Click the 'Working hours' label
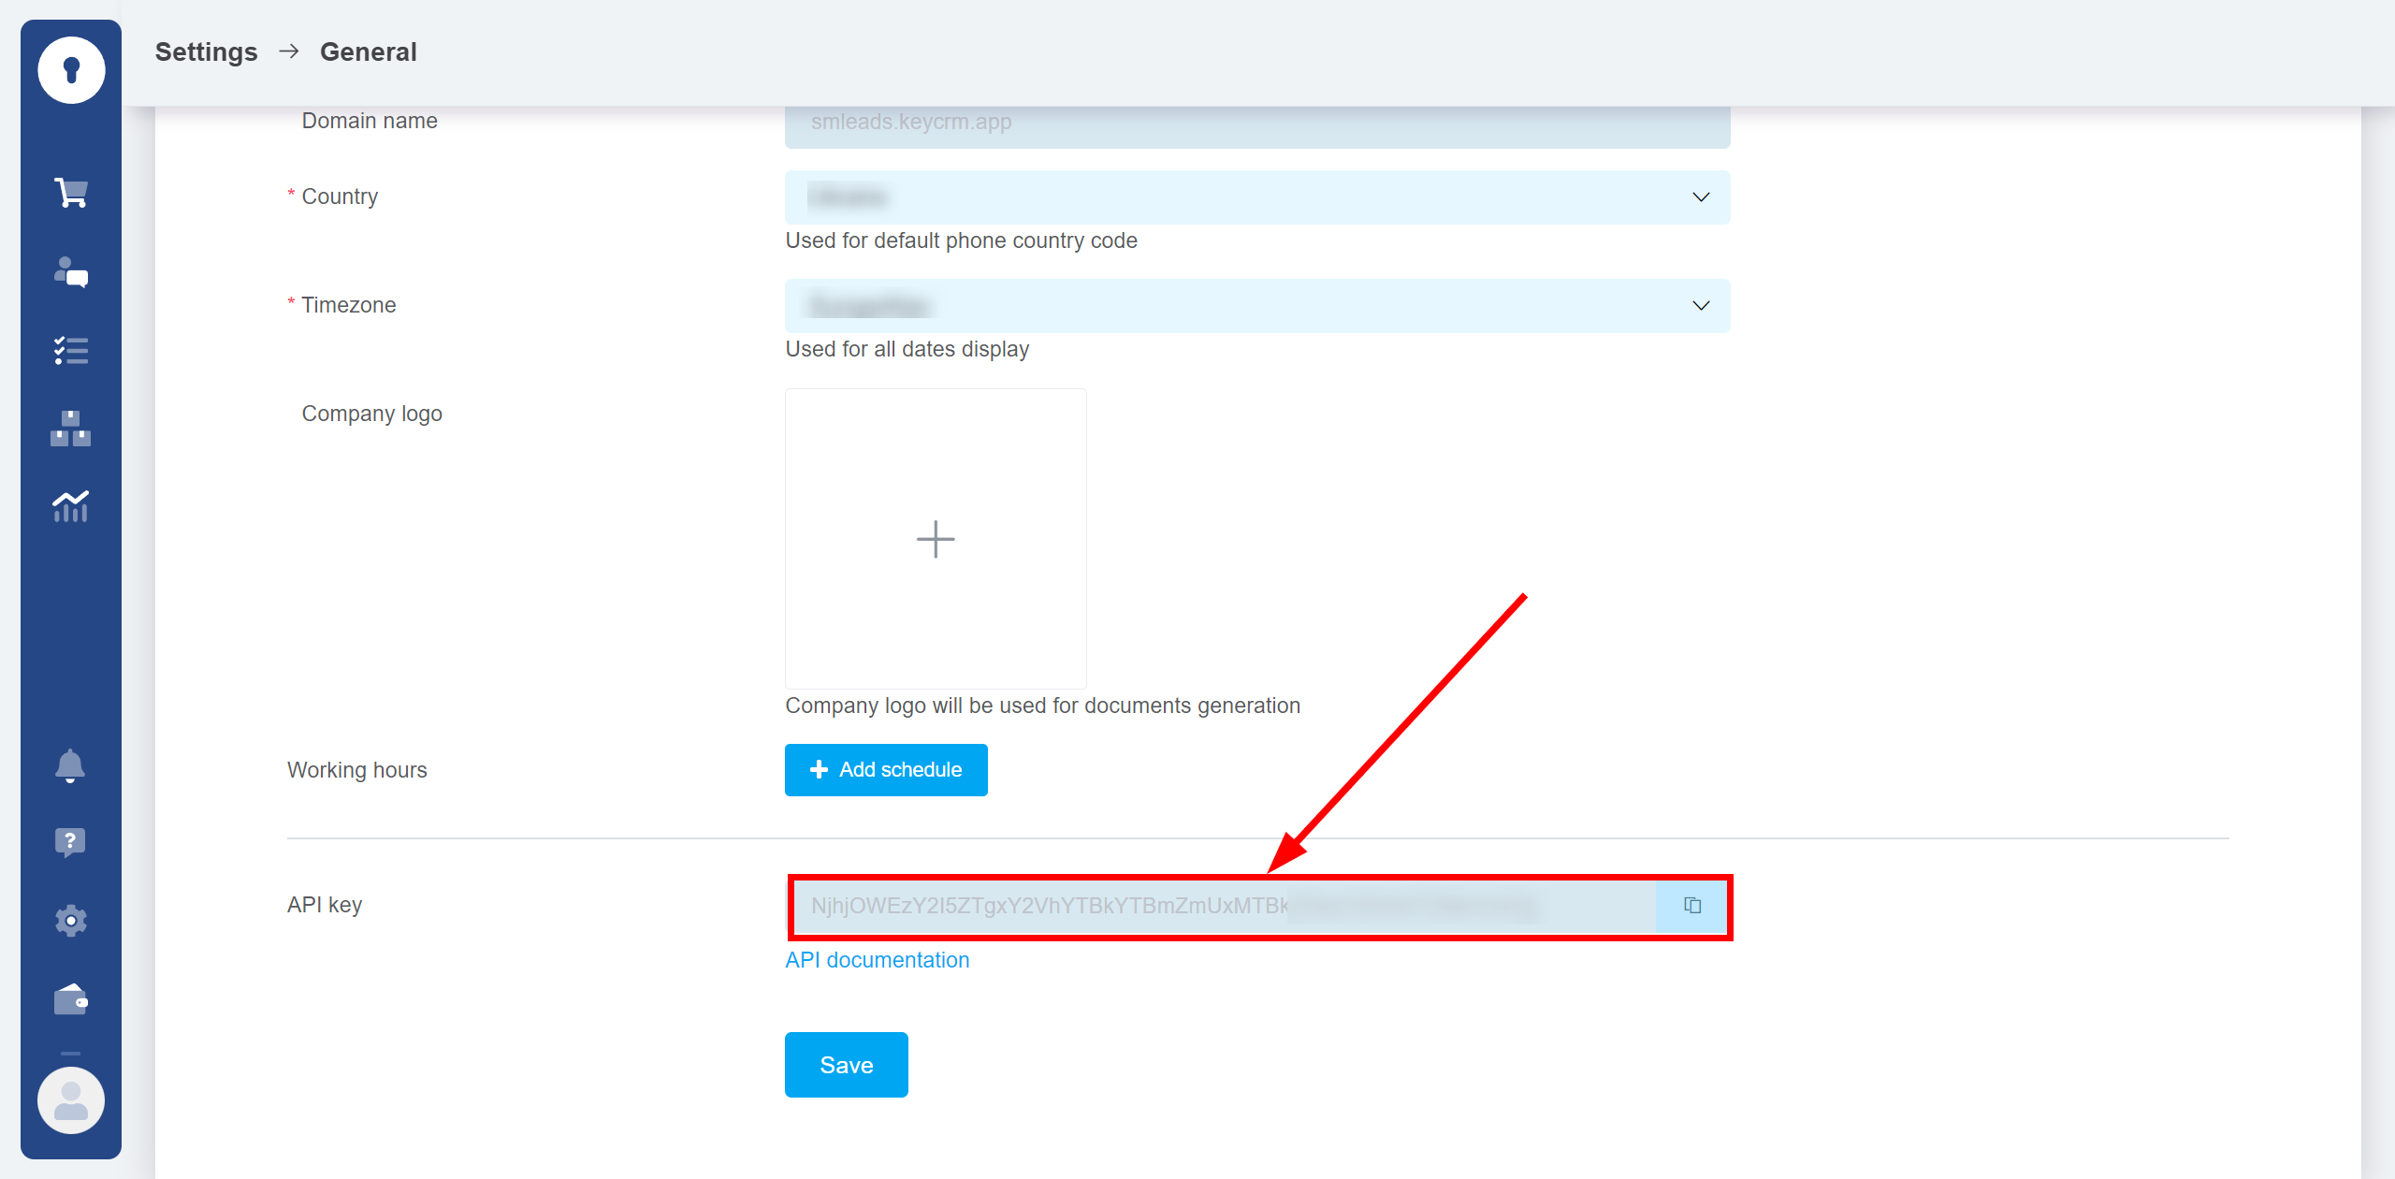The width and height of the screenshot is (2395, 1179). click(357, 770)
